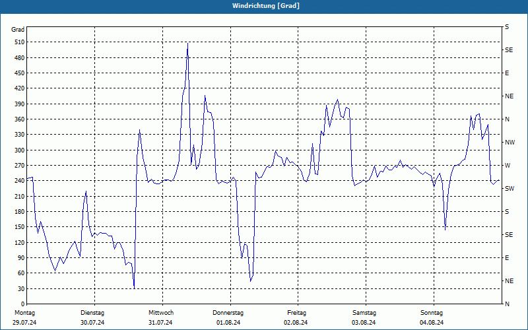Screen dimensions: 528x330
Task: Select the 'E' compass label beside the 90 gridline
Action: pyautogui.click(x=507, y=258)
